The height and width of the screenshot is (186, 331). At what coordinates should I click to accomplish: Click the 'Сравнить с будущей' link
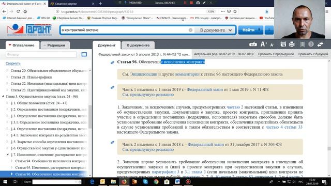[313, 54]
